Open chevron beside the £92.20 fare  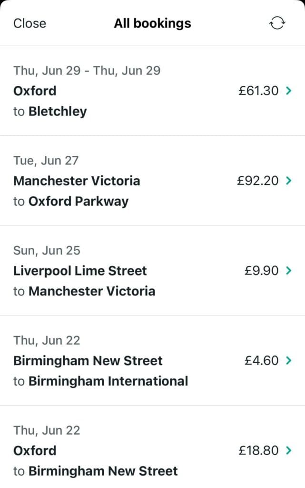click(x=288, y=181)
